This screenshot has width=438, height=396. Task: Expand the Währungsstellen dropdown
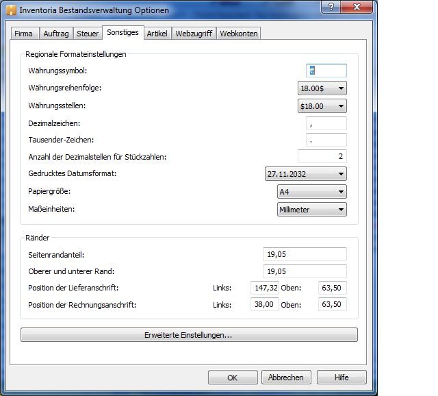point(322,106)
